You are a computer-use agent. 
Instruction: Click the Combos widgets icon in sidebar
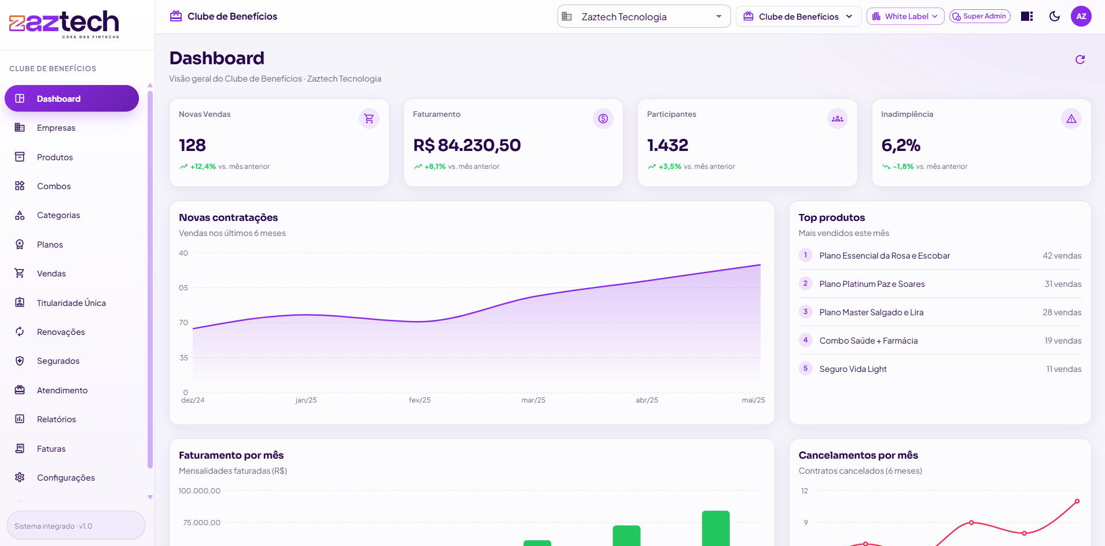20,186
